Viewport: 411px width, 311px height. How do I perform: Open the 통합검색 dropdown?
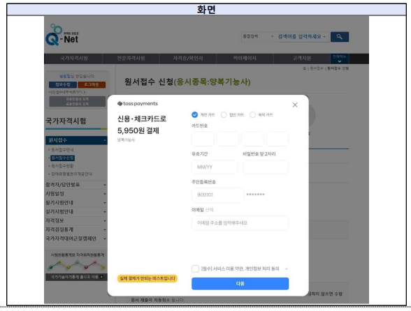[258, 37]
